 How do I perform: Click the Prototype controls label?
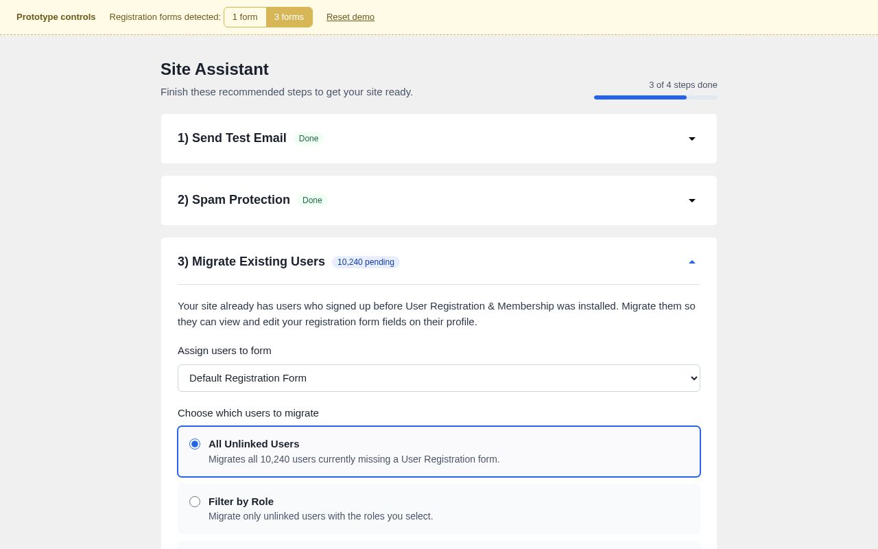tap(56, 17)
